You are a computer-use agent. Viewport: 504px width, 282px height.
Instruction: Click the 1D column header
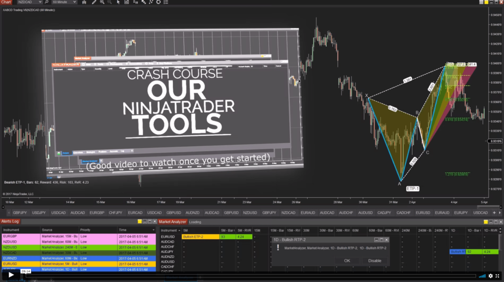(457, 230)
